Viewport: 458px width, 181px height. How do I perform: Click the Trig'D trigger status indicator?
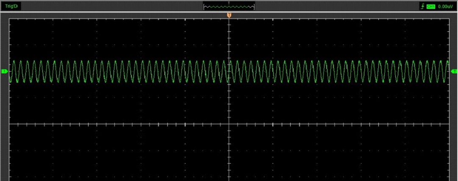pyautogui.click(x=11, y=6)
